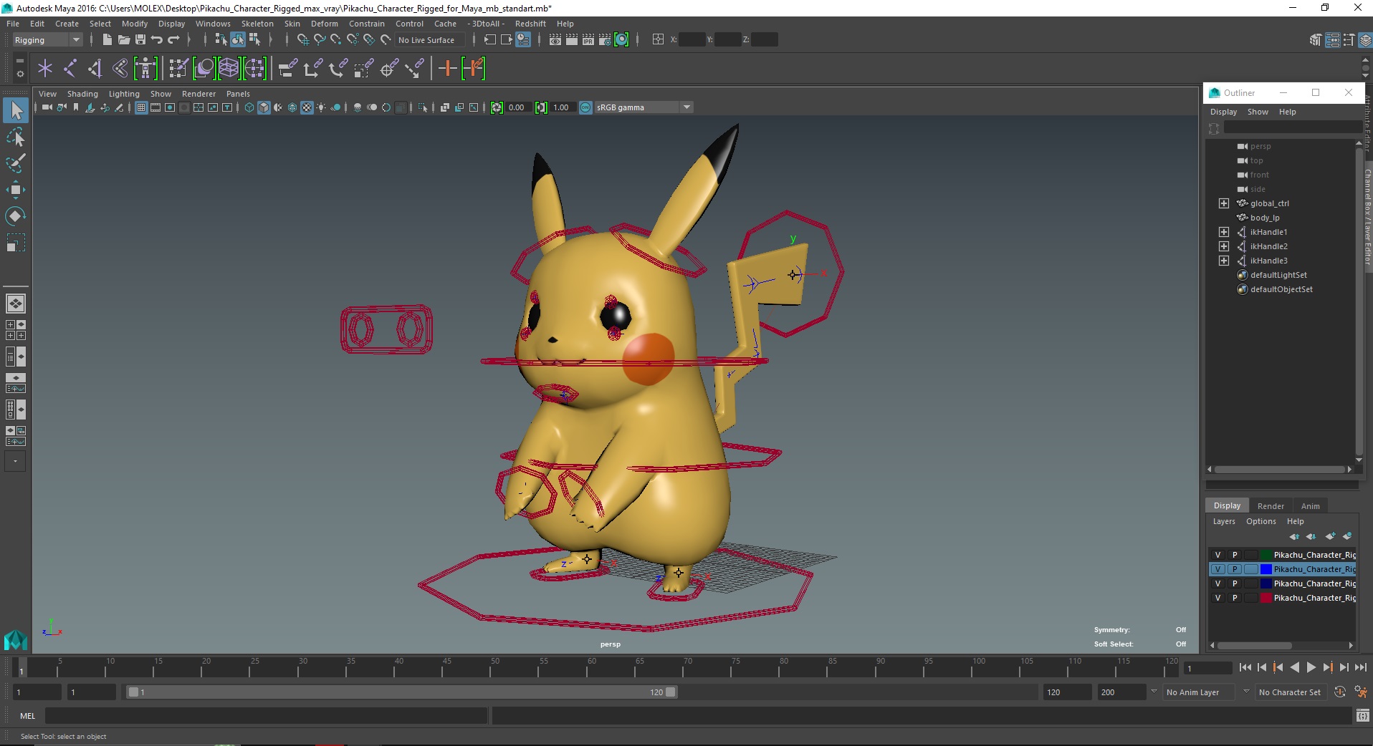Open the layer editor Options menu
Screen dimensions: 1373x746
tap(1260, 521)
